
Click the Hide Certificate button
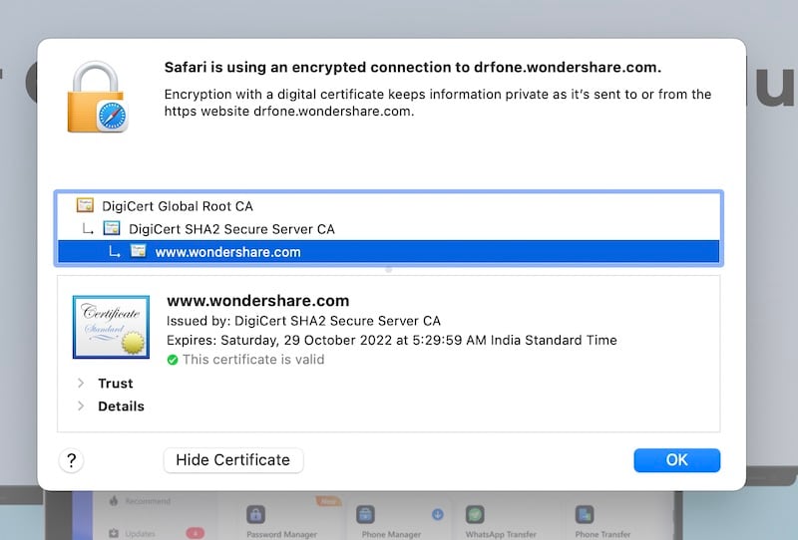tap(232, 460)
